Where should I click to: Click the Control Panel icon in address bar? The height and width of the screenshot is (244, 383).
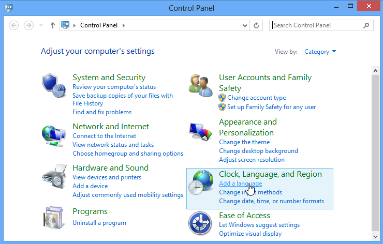pyautogui.click(x=65, y=25)
